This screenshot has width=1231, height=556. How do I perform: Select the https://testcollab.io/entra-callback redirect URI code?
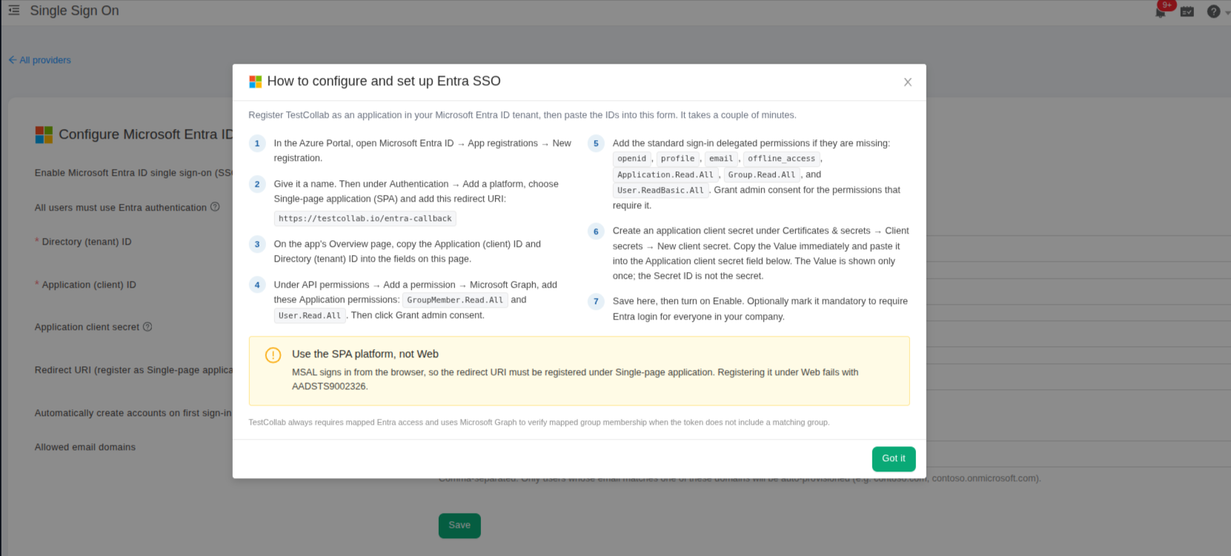point(365,219)
